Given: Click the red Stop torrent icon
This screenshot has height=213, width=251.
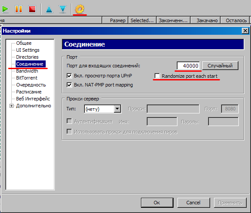Looking at the screenshot, I should tap(32, 9).
